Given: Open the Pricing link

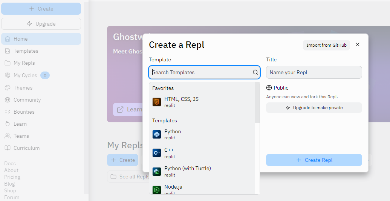Looking at the screenshot, I should pyautogui.click(x=12, y=177).
